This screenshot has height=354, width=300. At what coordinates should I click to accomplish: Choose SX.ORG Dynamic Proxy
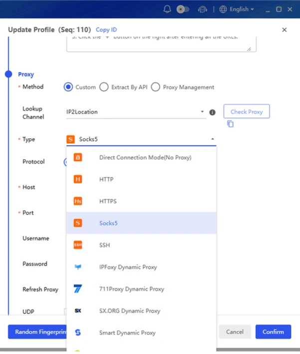141,311
